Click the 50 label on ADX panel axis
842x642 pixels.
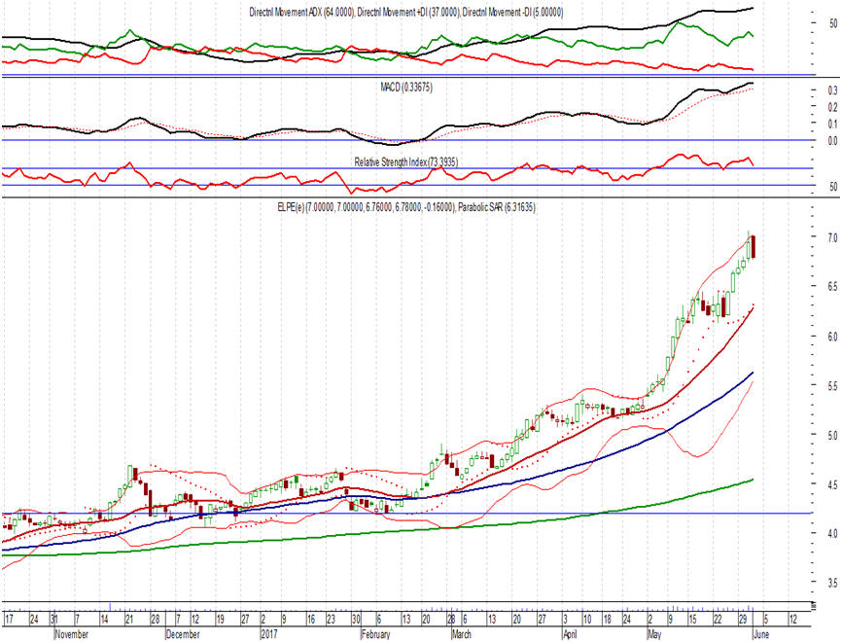pos(833,23)
